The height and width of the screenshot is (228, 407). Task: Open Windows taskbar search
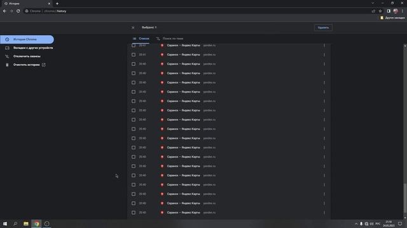coord(15,224)
